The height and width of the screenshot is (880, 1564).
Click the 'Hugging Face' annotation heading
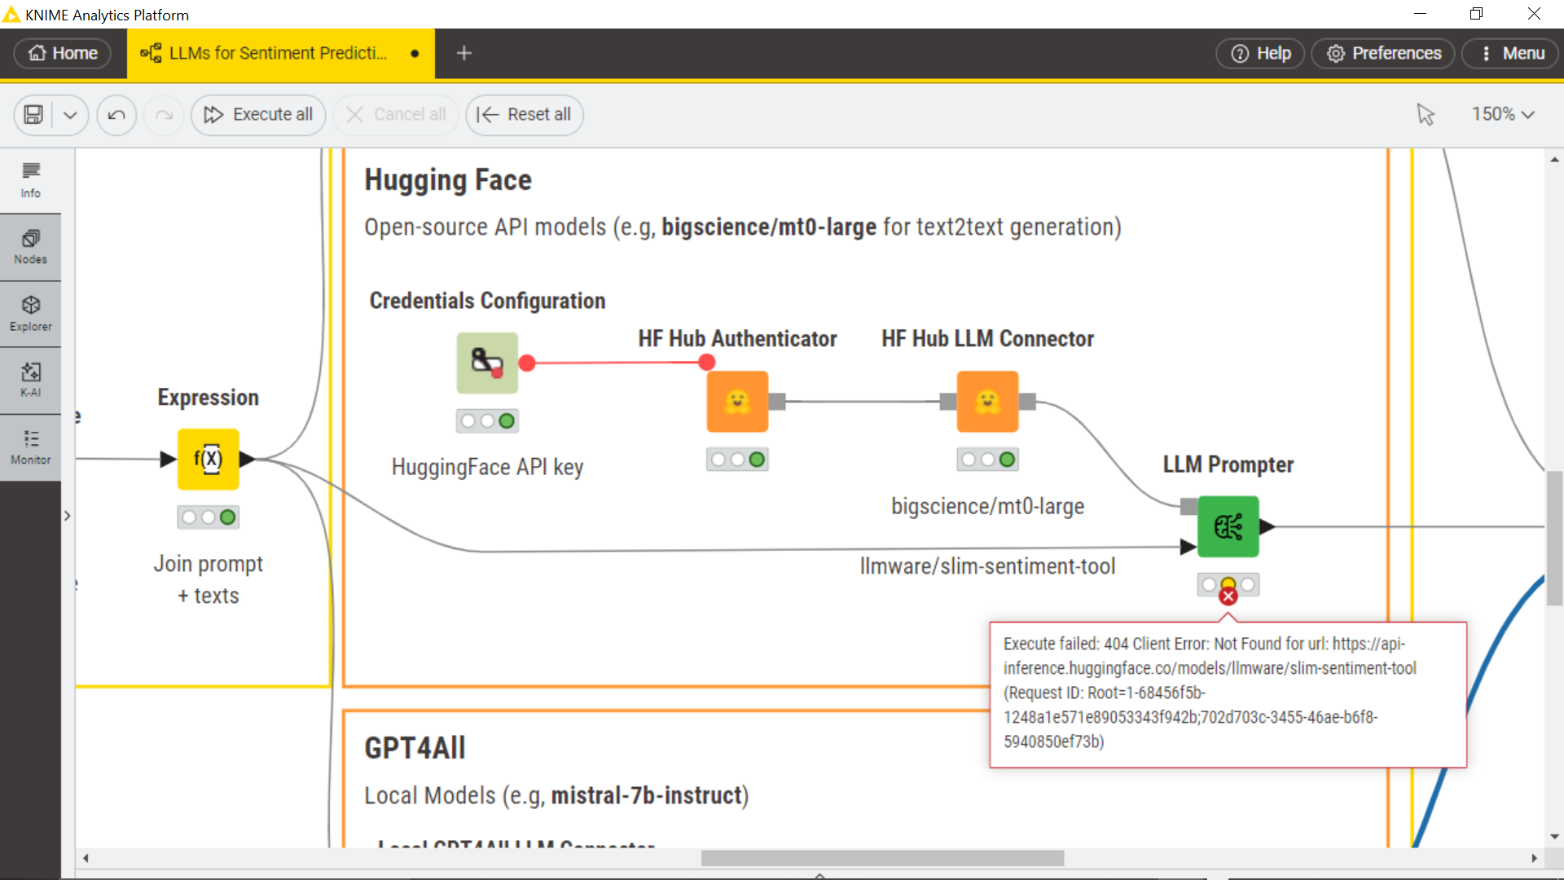(448, 180)
